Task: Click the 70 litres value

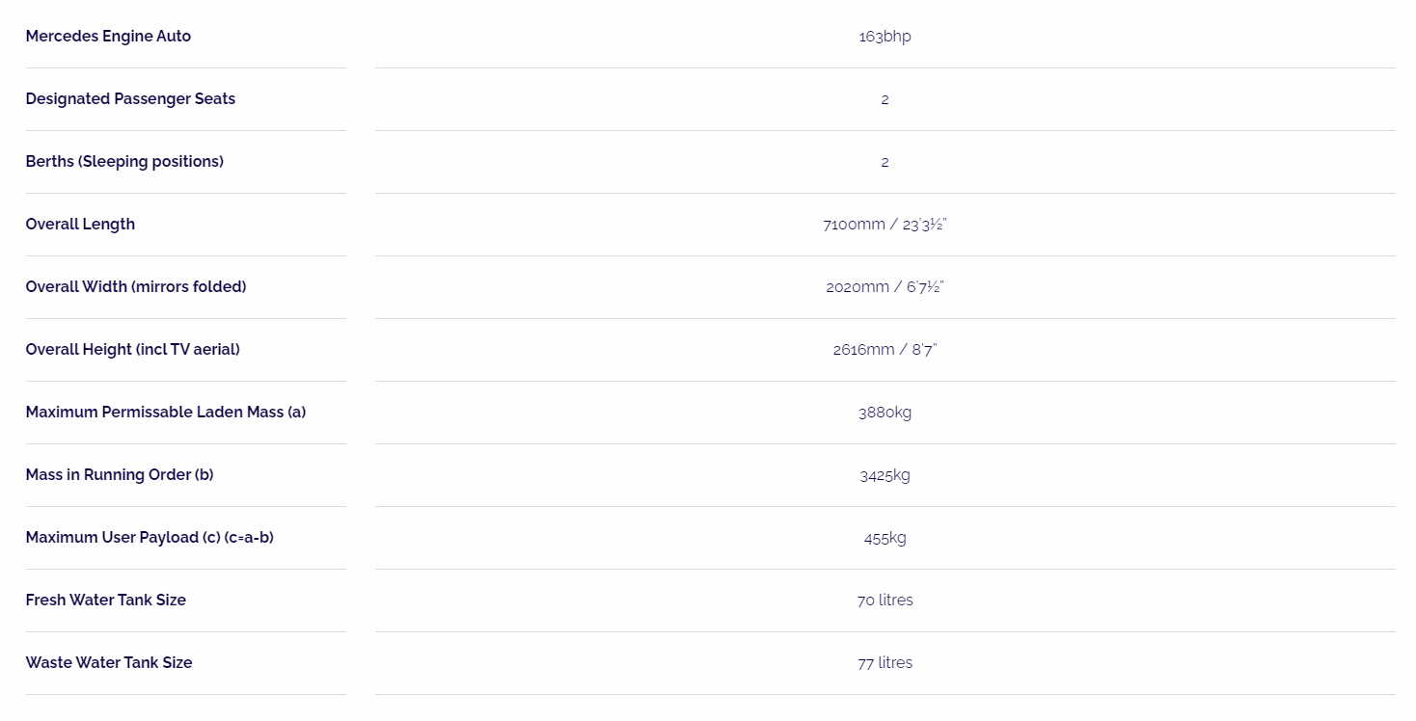Action: (x=885, y=601)
